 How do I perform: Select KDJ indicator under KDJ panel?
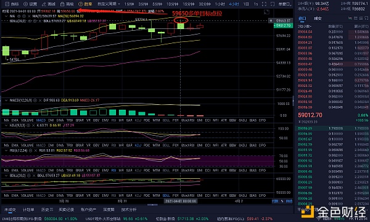tap(138, 145)
